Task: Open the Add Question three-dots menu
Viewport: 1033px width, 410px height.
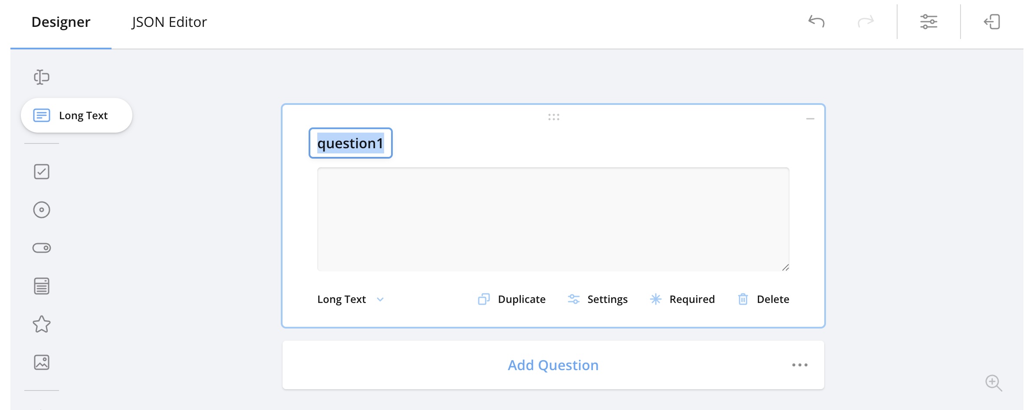Action: [x=799, y=365]
